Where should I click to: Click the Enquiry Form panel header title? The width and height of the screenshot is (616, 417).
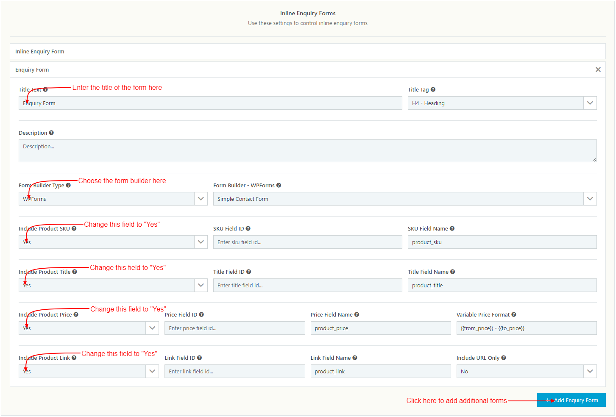[x=32, y=70]
